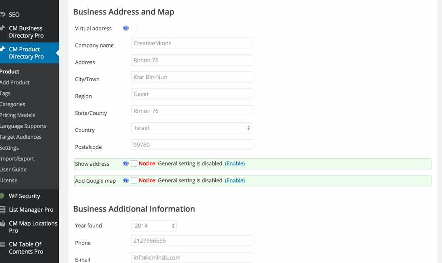Viewport: 442px width, 263px height.
Task: Tick the Show address checkbox
Action: tap(134, 164)
